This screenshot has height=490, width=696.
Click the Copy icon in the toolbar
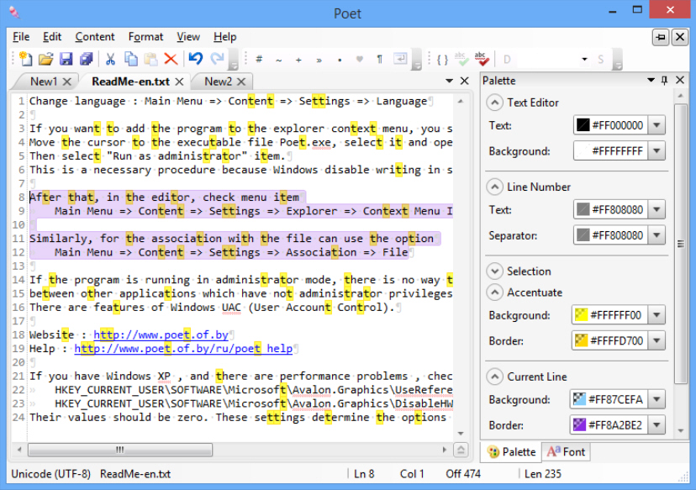[x=130, y=59]
